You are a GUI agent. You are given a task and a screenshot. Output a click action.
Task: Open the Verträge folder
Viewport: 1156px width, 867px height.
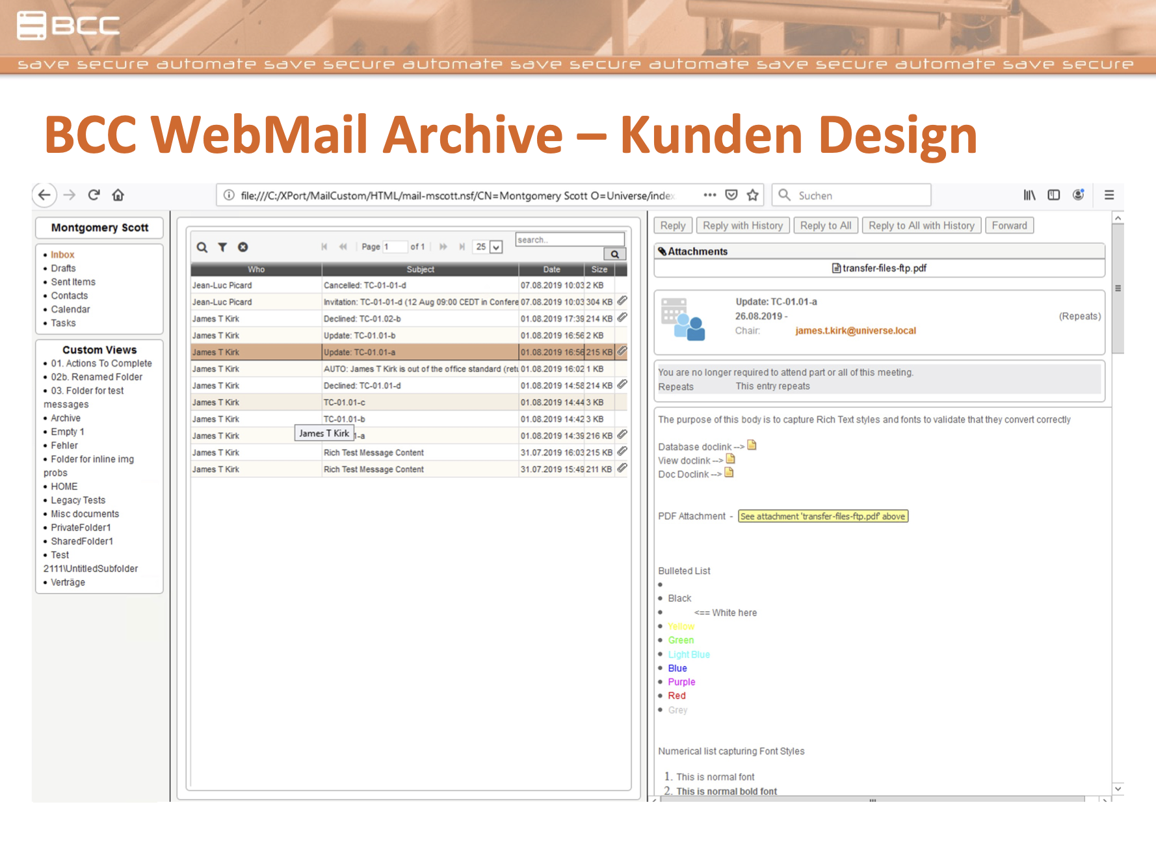[68, 581]
